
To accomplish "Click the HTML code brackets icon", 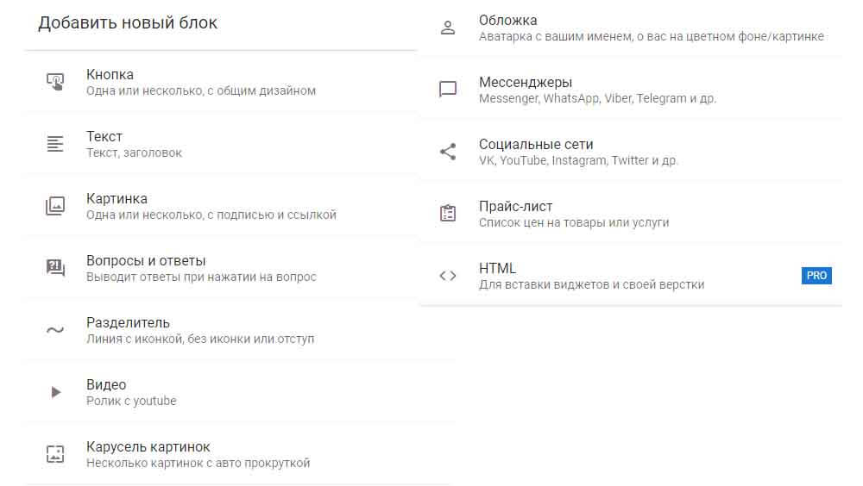I will (x=448, y=276).
